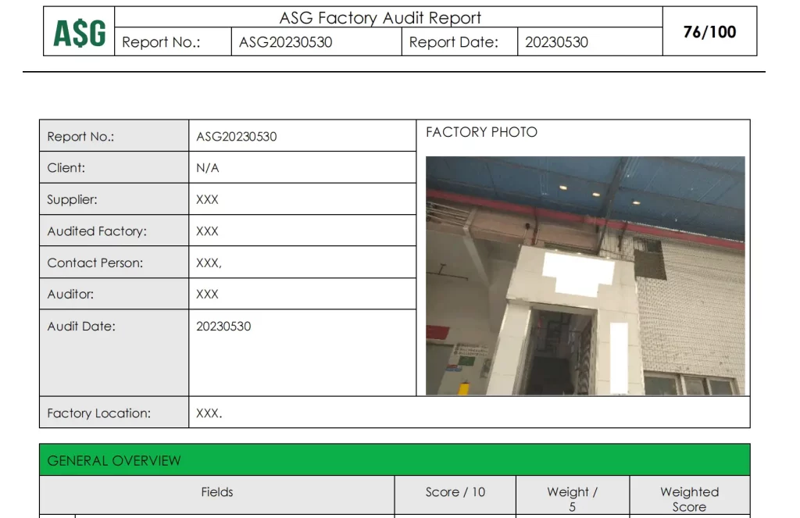Click the Weighted Score column header
The height and width of the screenshot is (518, 800).
pyautogui.click(x=689, y=498)
